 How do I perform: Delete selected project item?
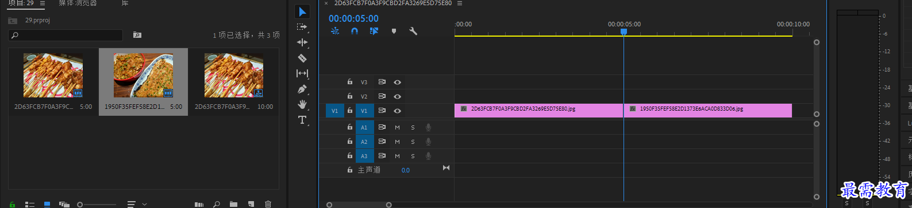click(x=268, y=204)
